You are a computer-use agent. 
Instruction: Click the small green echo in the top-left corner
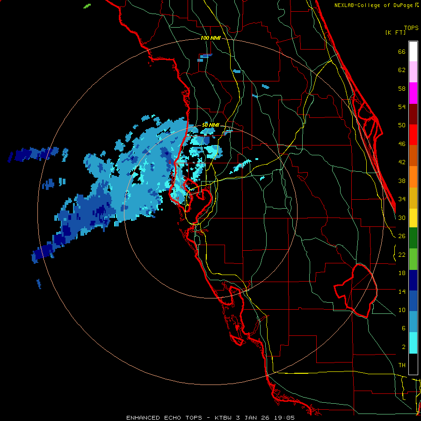pos(87,6)
